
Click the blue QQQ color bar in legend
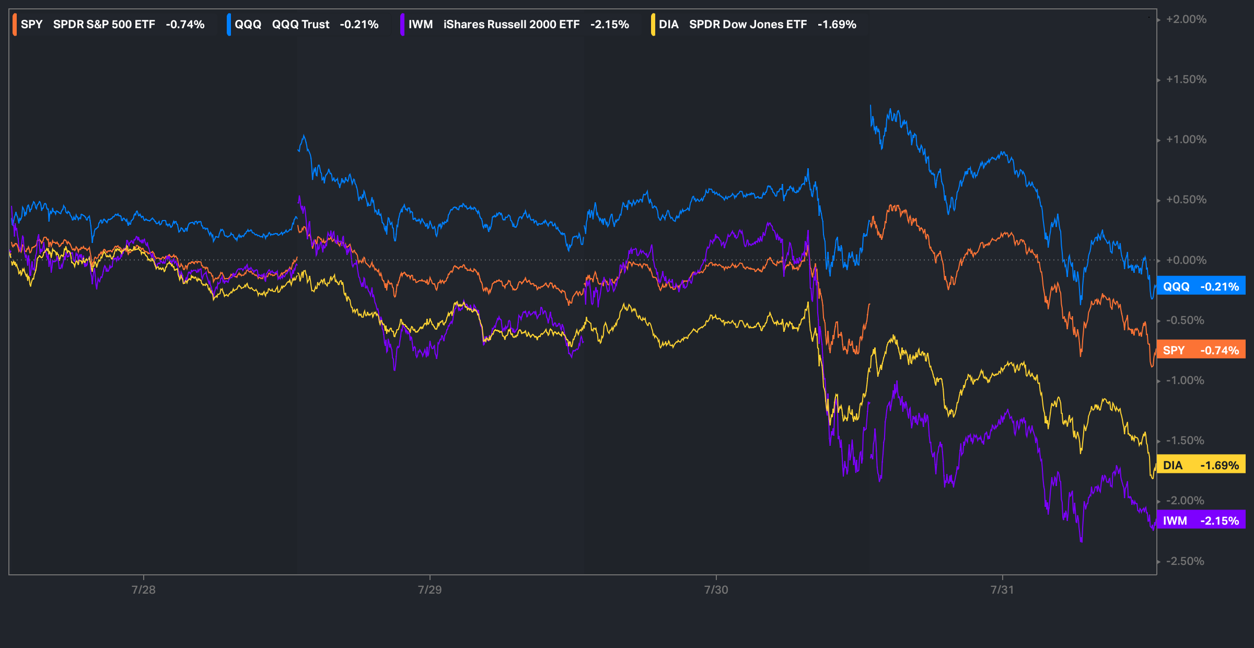(x=229, y=25)
